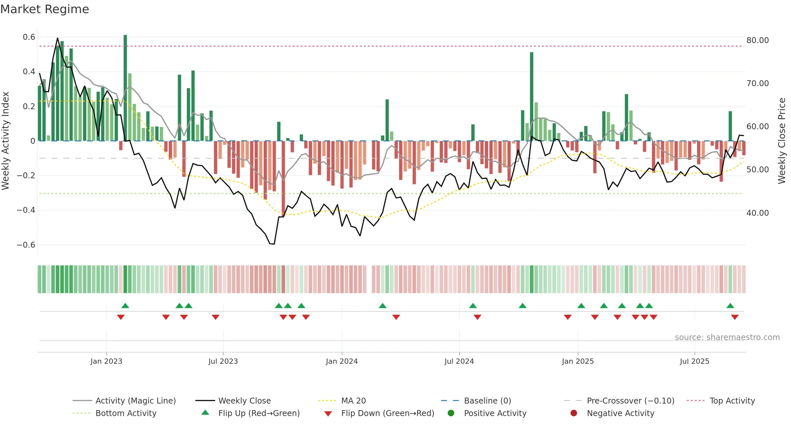
Task: Click the Jul 2023 axis label
Action: pos(223,361)
